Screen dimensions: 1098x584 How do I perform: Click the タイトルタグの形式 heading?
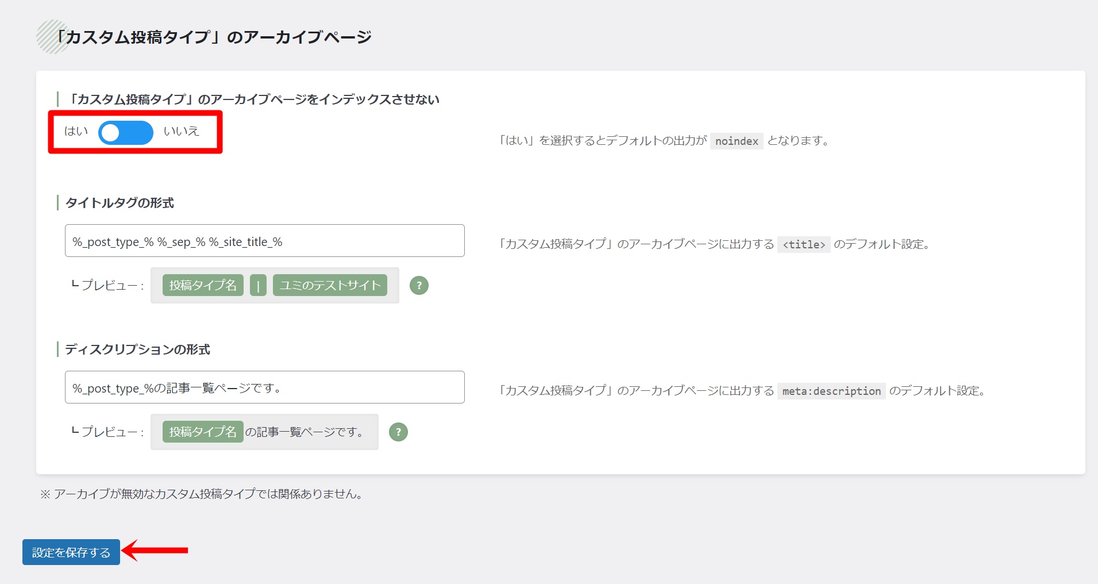(x=120, y=203)
